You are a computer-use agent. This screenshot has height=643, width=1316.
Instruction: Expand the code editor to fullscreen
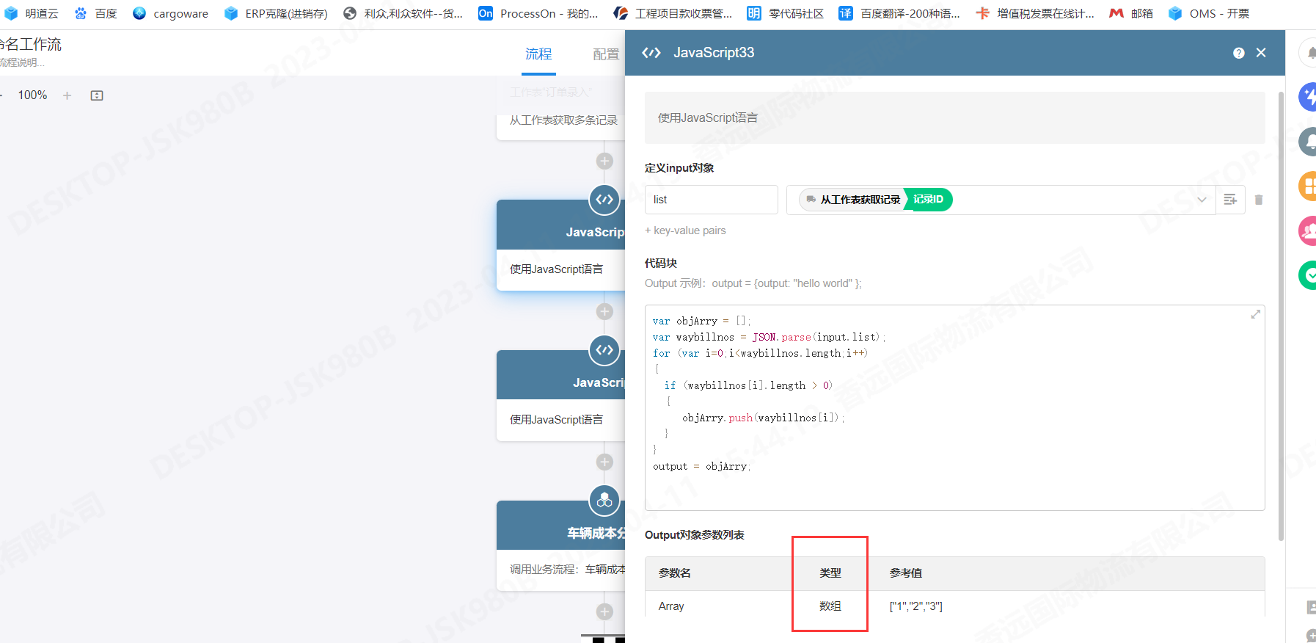(x=1255, y=314)
